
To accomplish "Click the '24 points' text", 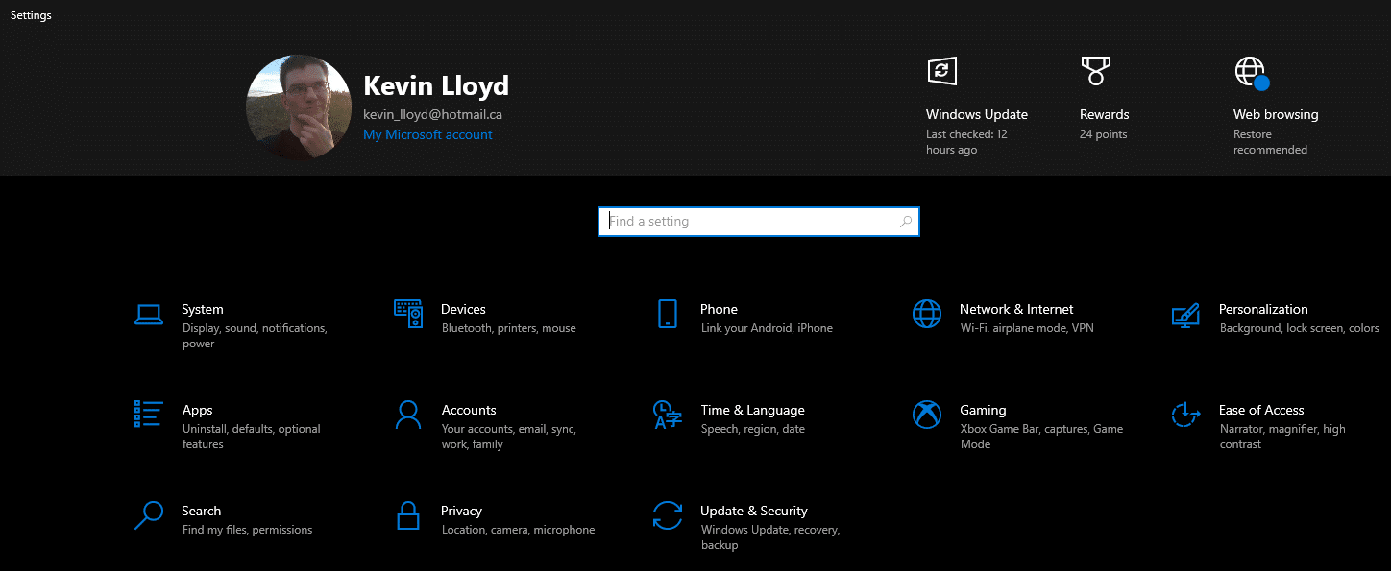I will tap(1104, 134).
